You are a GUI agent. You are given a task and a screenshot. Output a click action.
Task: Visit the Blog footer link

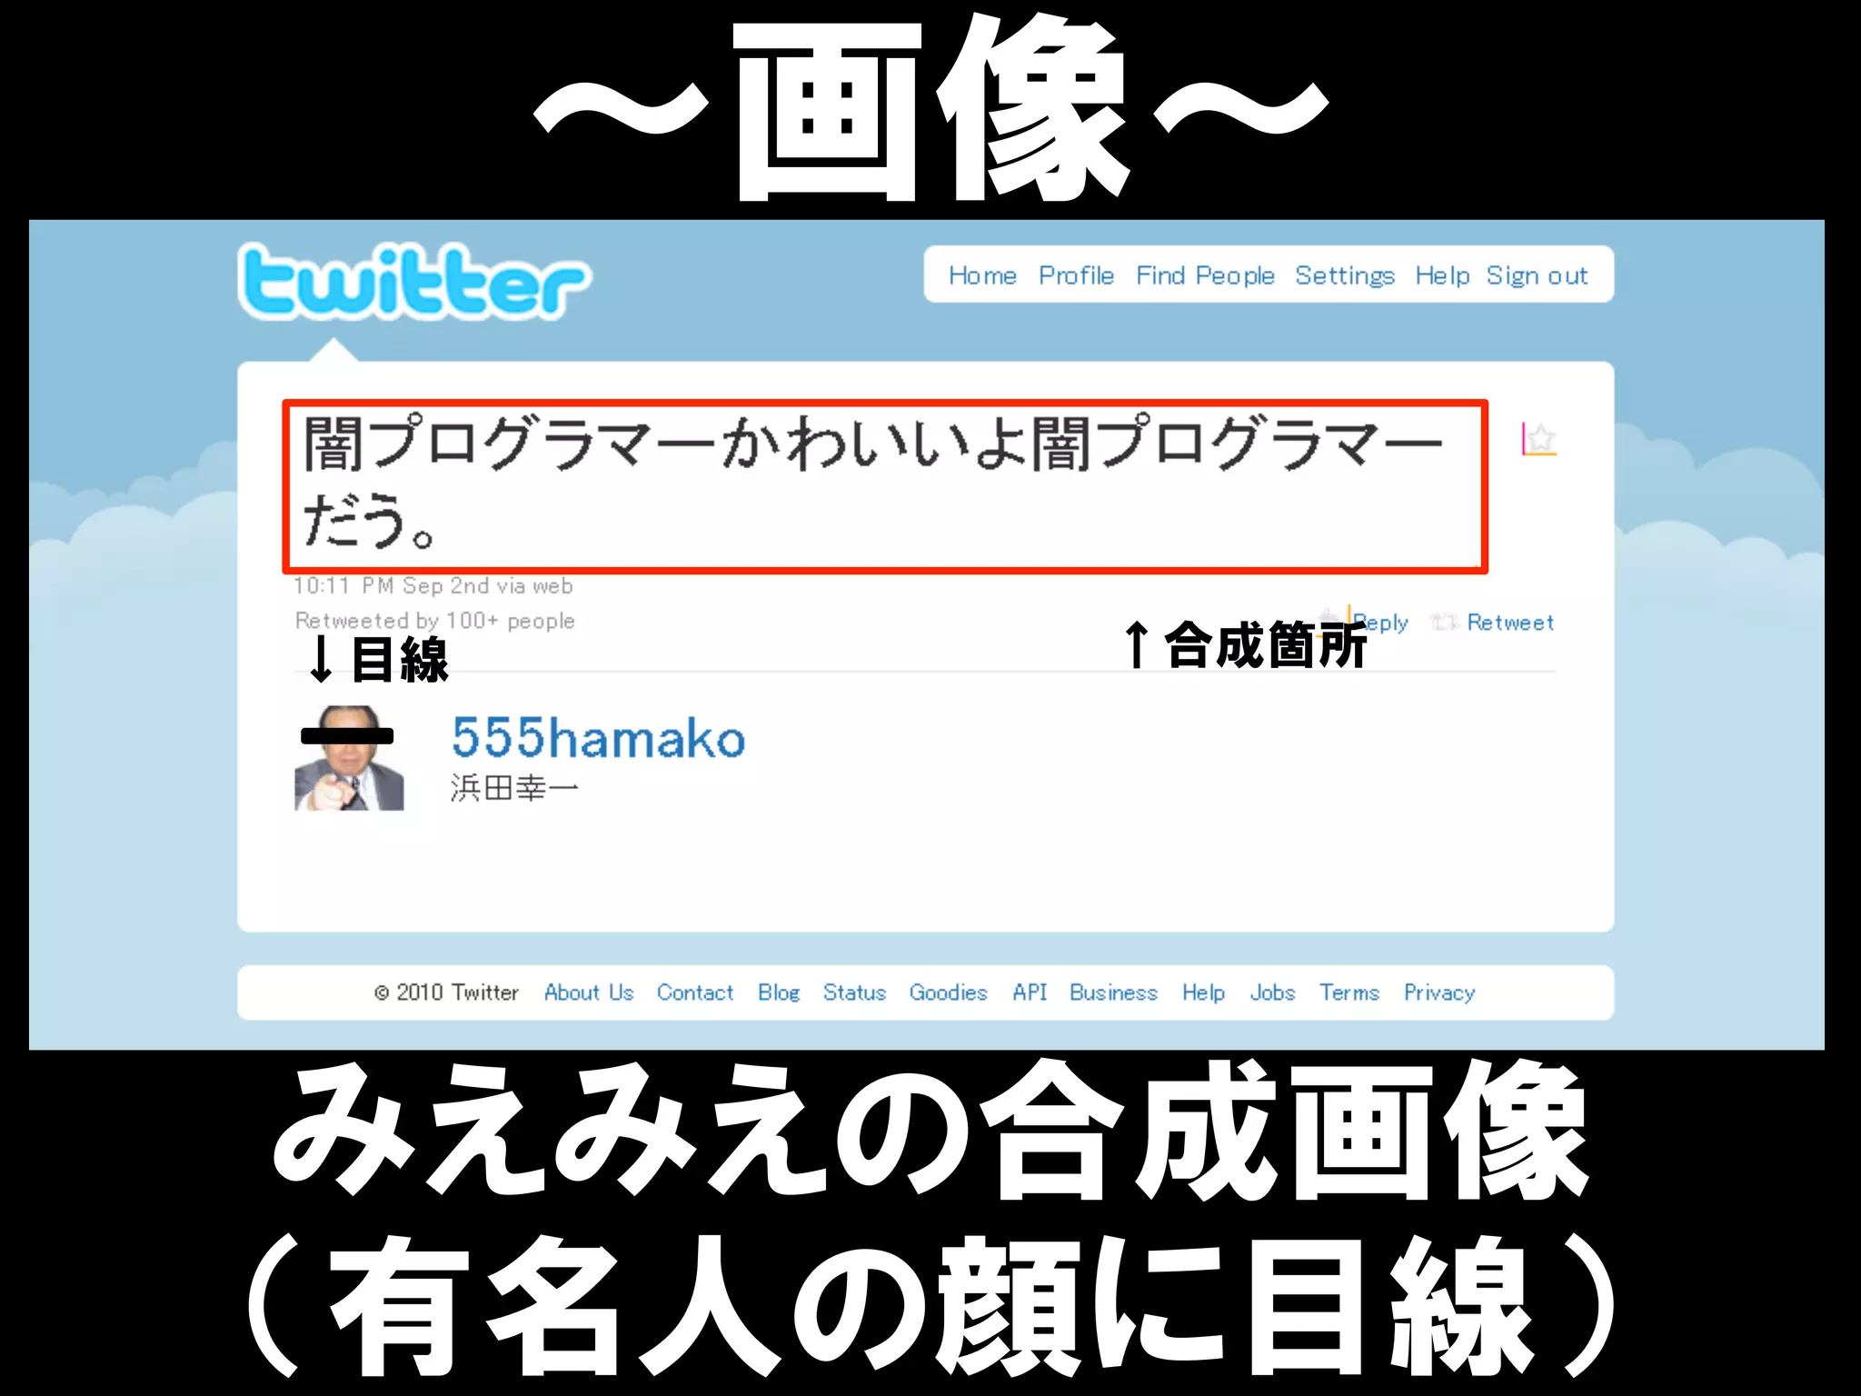point(779,992)
